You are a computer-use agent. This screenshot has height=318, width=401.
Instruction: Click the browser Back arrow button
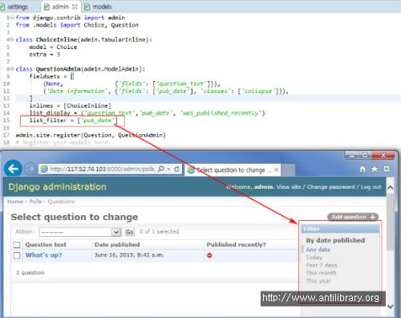pyautogui.click(x=13, y=169)
